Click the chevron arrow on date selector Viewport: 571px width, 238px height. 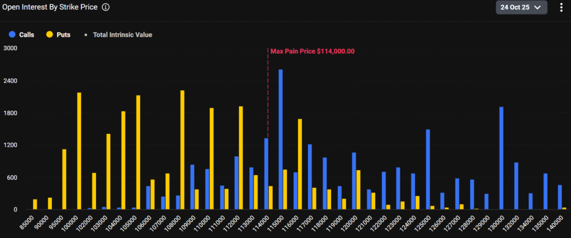tap(538, 7)
